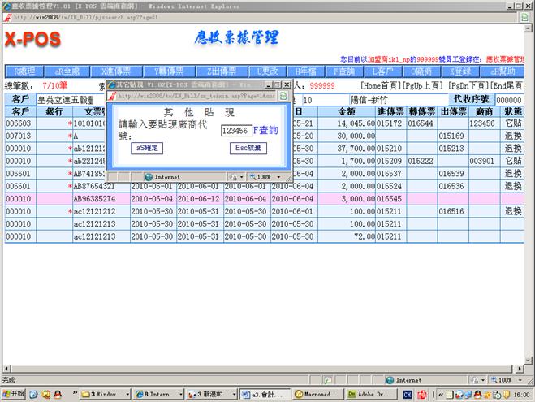
Task: Click the vendor code input field
Action: coord(235,130)
